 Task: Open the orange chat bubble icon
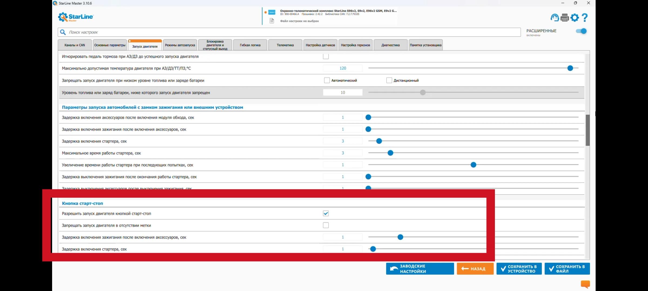coord(585,284)
